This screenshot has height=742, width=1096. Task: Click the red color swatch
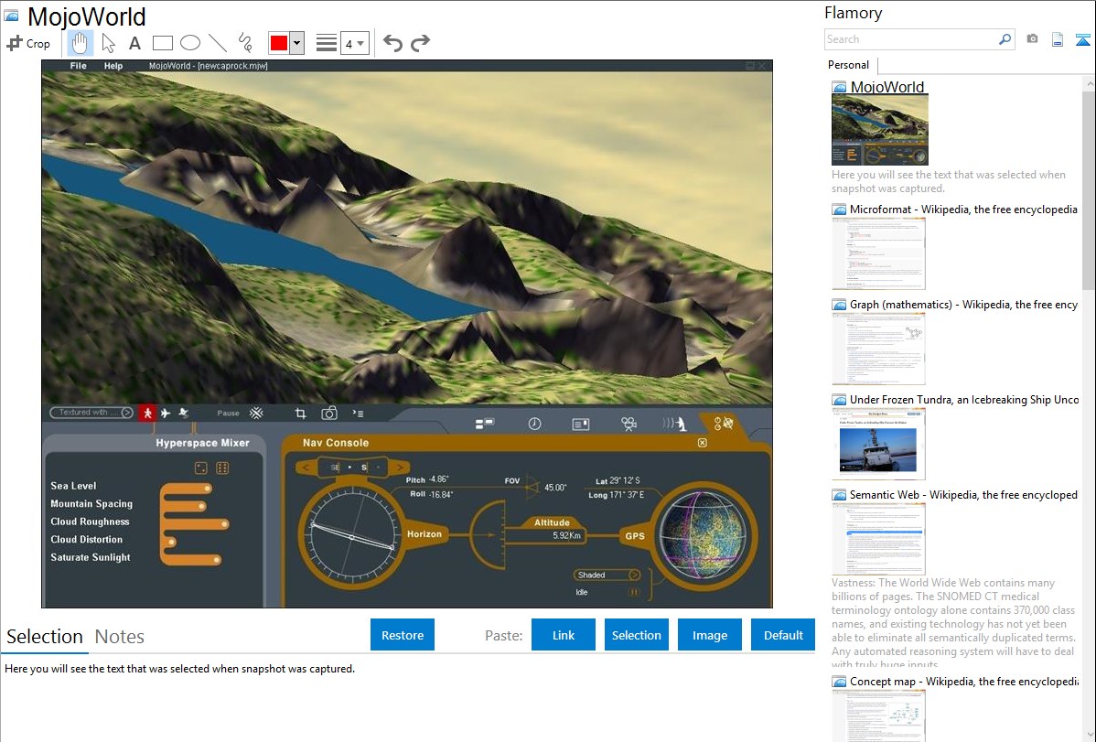click(279, 43)
